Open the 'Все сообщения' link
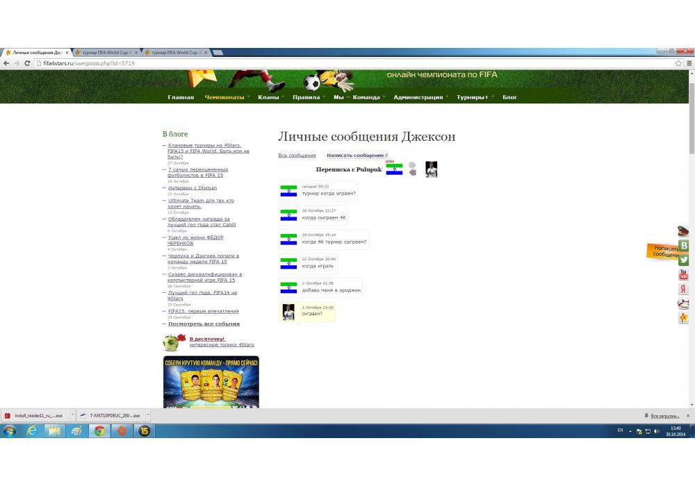The width and height of the screenshot is (695, 486). coord(297,156)
